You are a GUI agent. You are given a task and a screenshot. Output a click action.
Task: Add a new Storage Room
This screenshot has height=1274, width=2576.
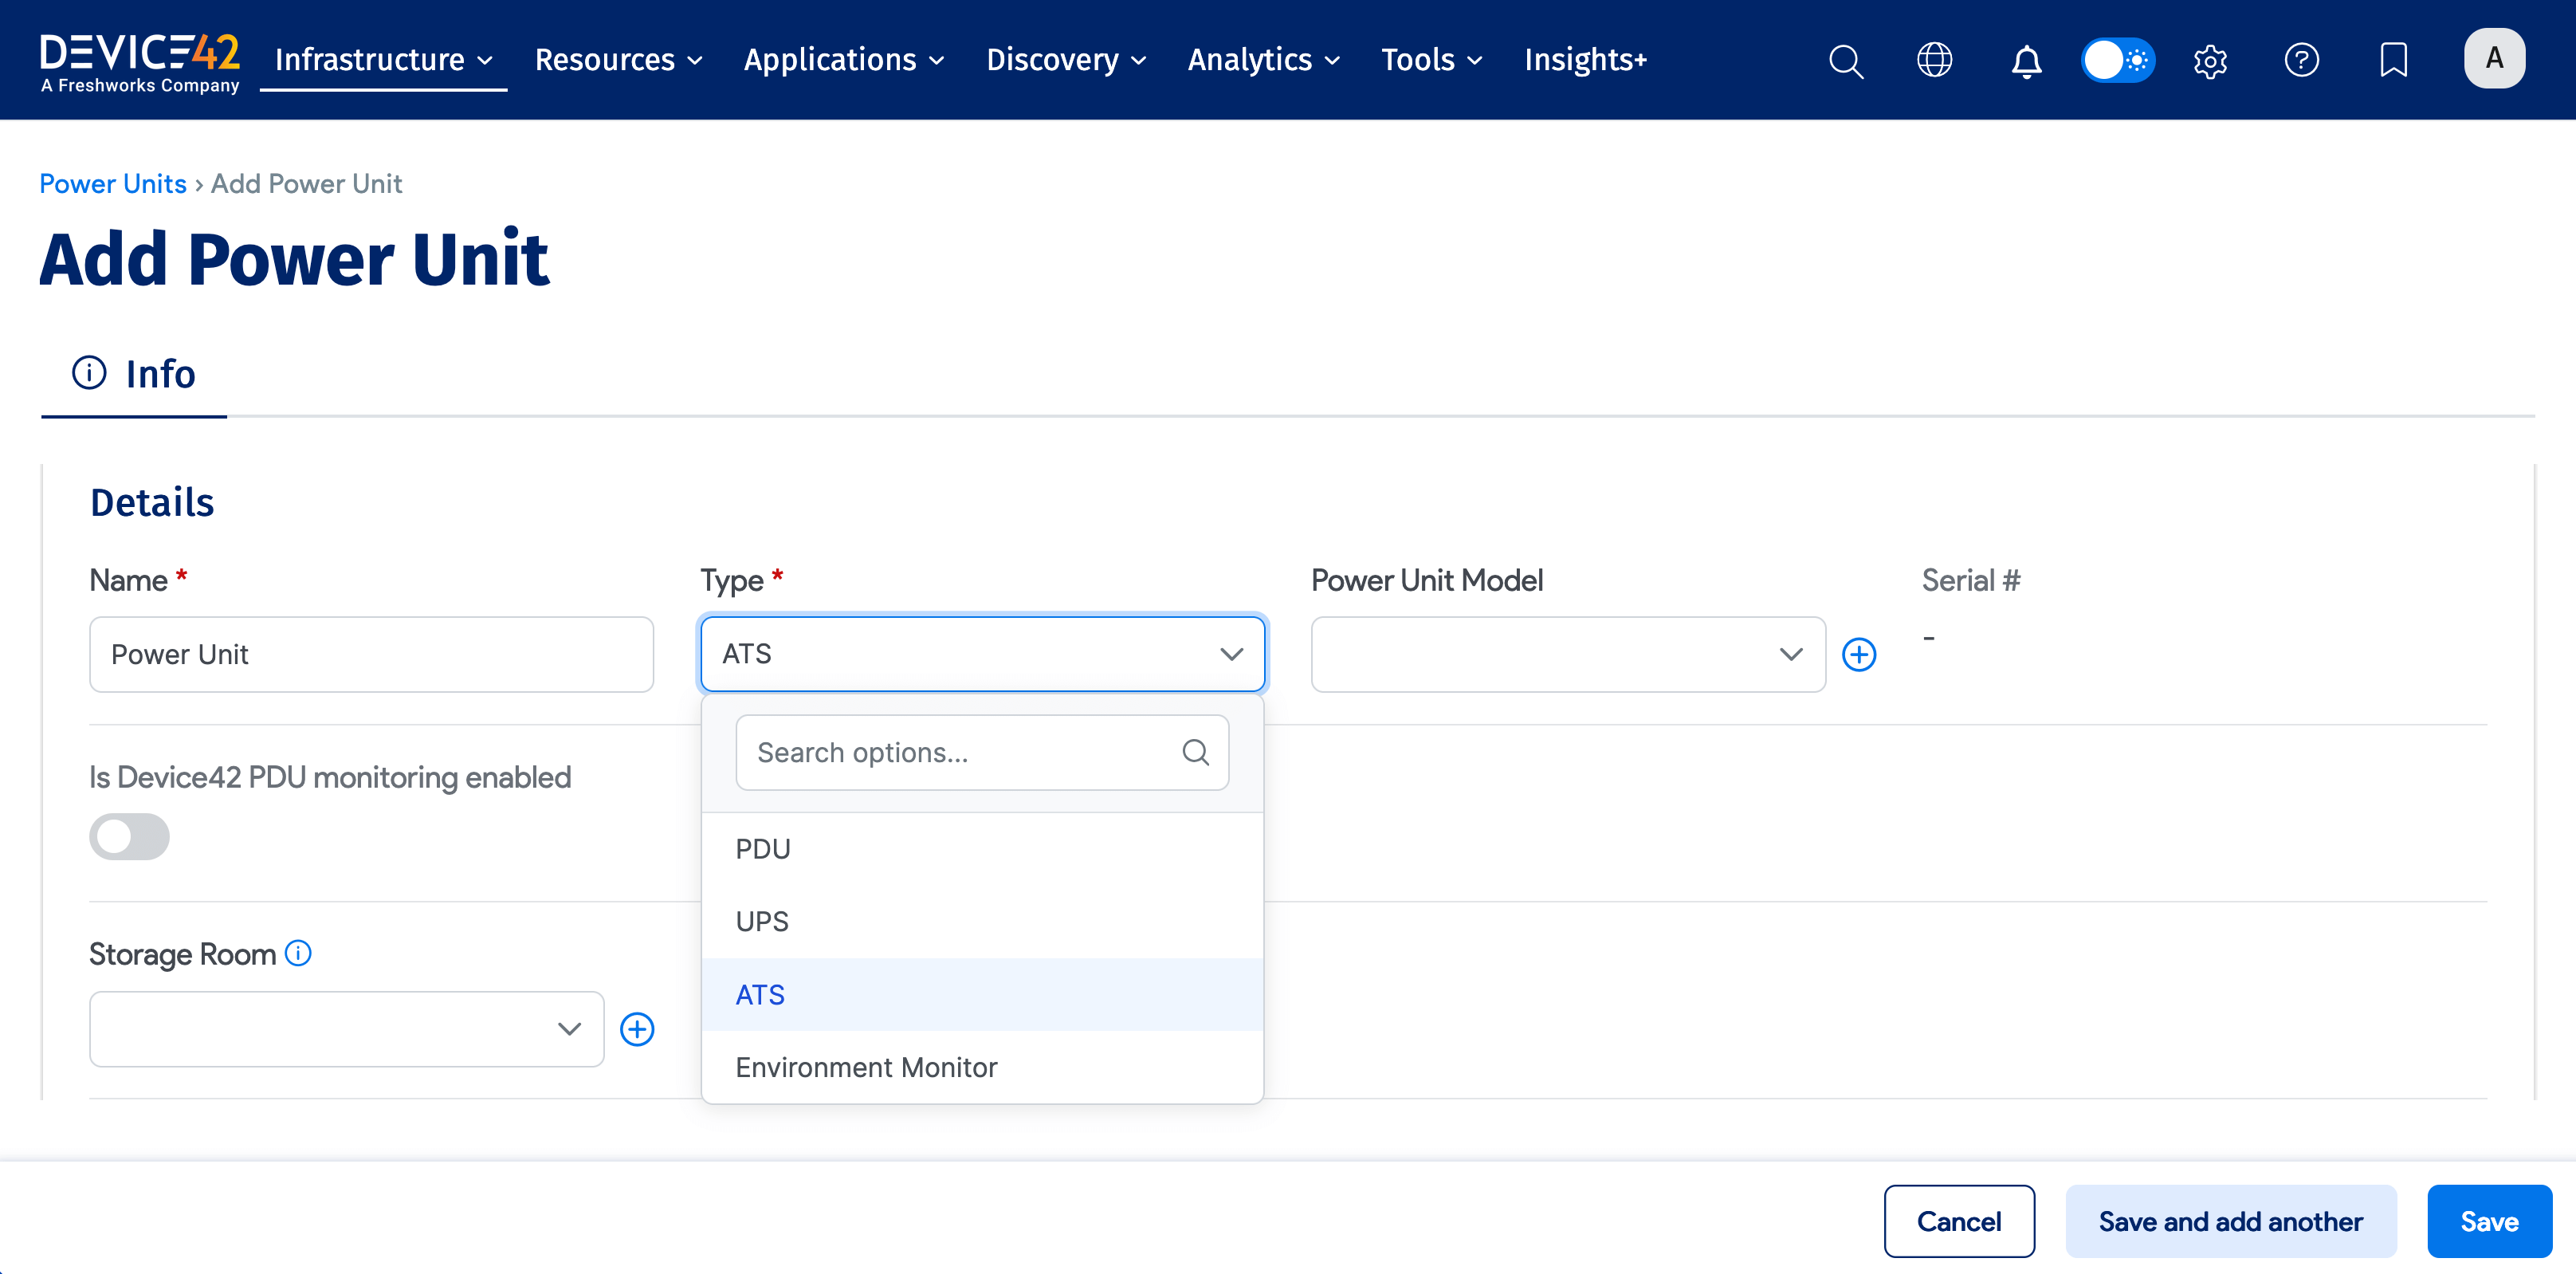(637, 1029)
